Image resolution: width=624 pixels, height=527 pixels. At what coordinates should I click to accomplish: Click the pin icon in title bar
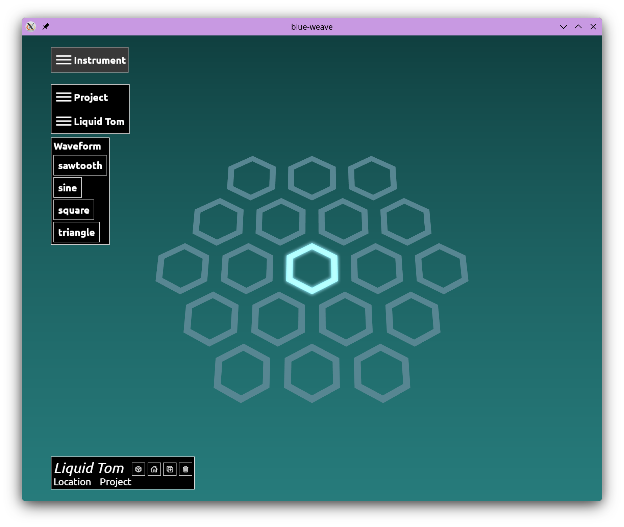pos(46,26)
